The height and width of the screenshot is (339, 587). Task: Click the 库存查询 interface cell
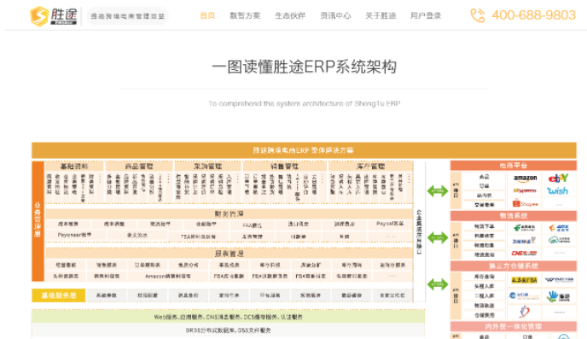(484, 277)
